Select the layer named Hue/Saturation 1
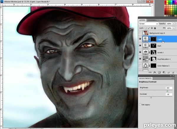The image size is (177, 129). (x=164, y=59)
